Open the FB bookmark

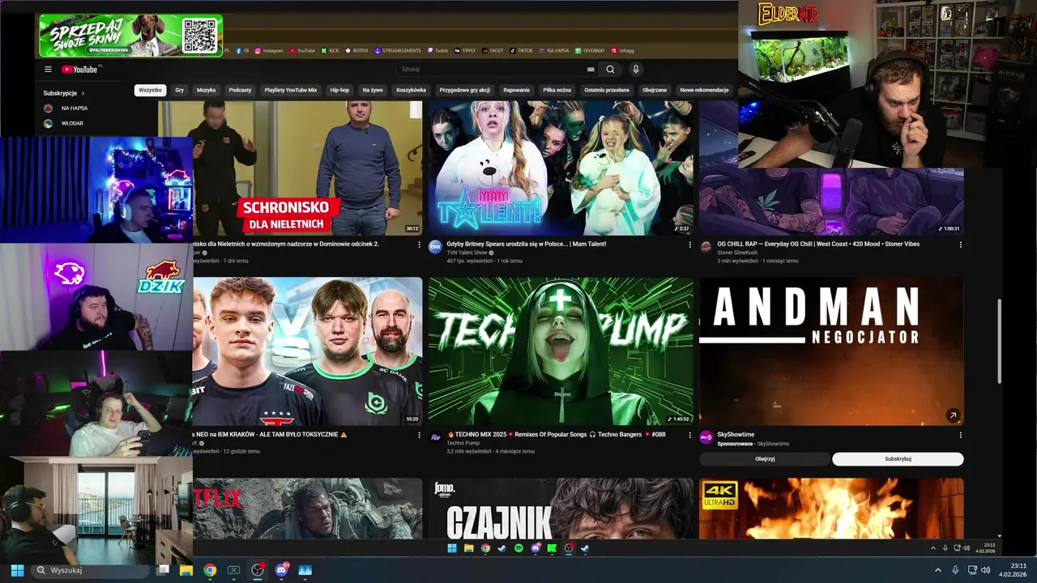tap(243, 50)
